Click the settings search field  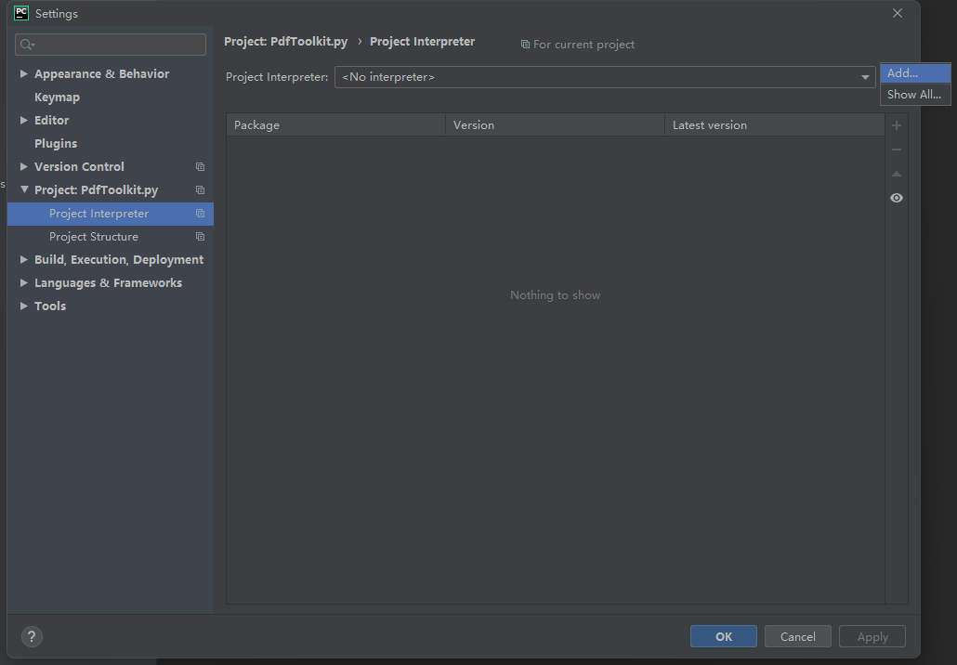(111, 45)
